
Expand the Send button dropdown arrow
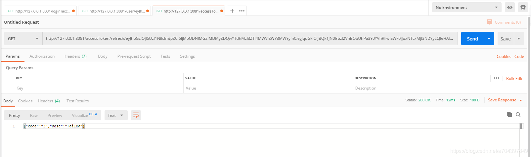[489, 39]
